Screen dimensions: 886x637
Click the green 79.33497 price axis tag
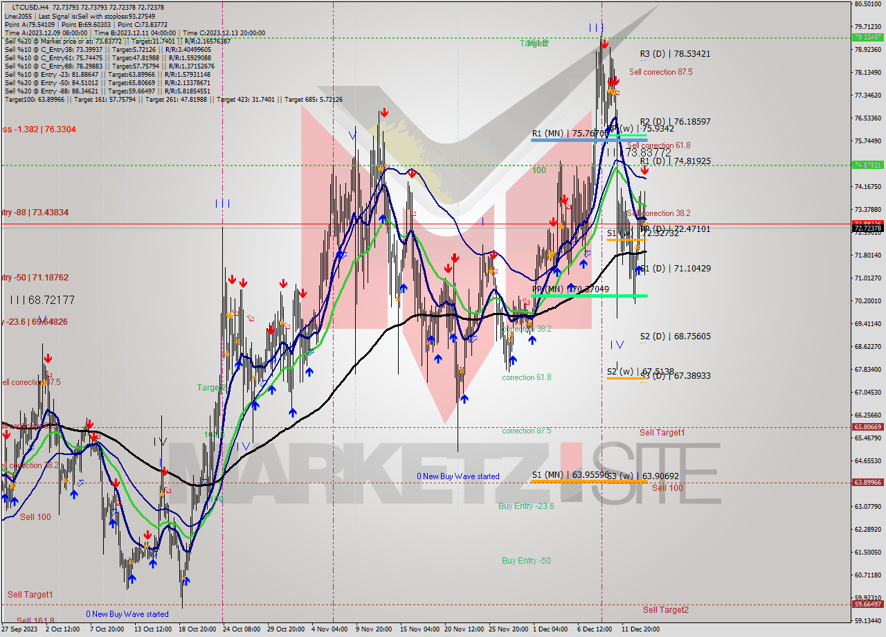click(867, 37)
